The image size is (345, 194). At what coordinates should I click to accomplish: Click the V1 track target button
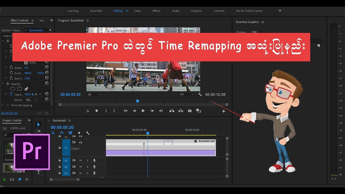pos(66,148)
